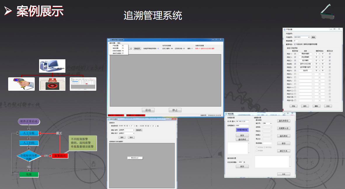Click the 每组数量 input in 产品设置
This screenshot has height=189, width=345.
point(296,41)
